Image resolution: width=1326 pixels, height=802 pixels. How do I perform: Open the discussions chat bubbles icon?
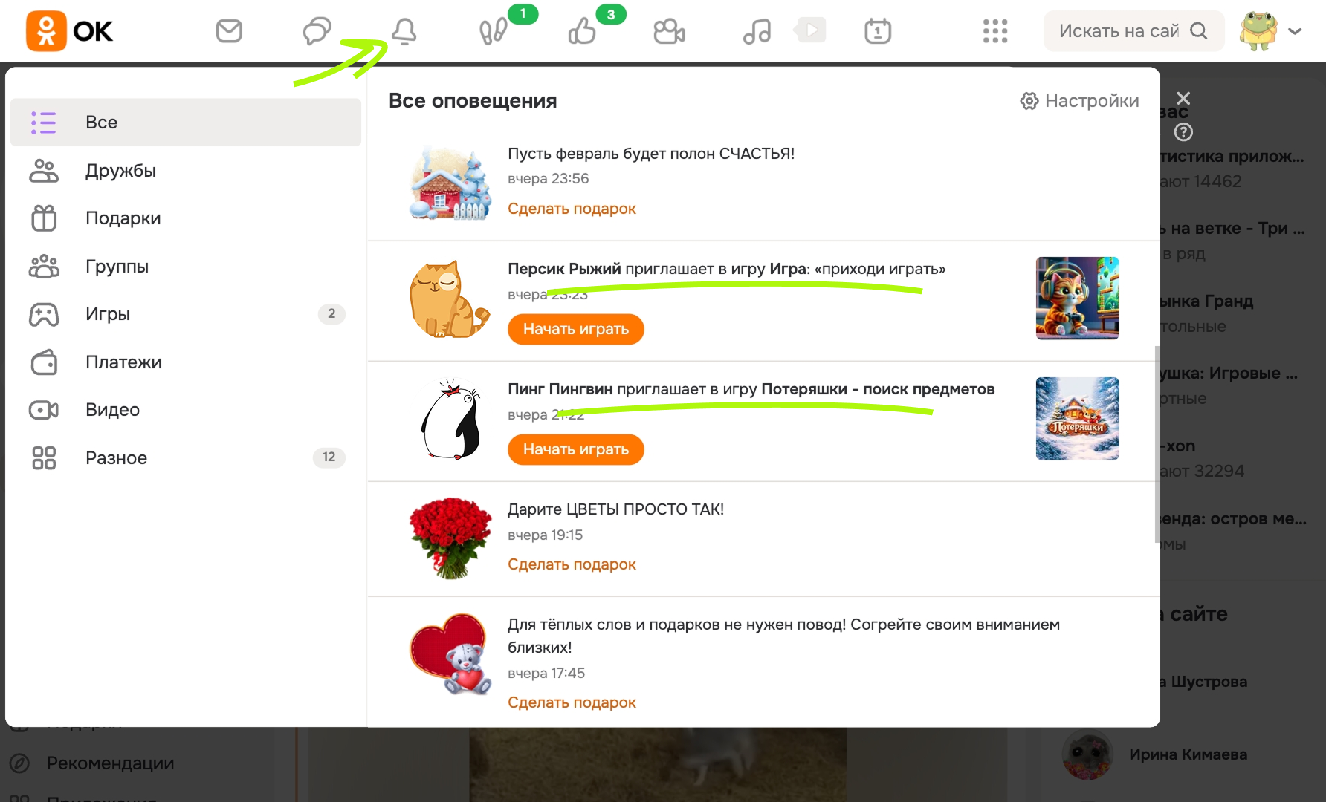[317, 31]
